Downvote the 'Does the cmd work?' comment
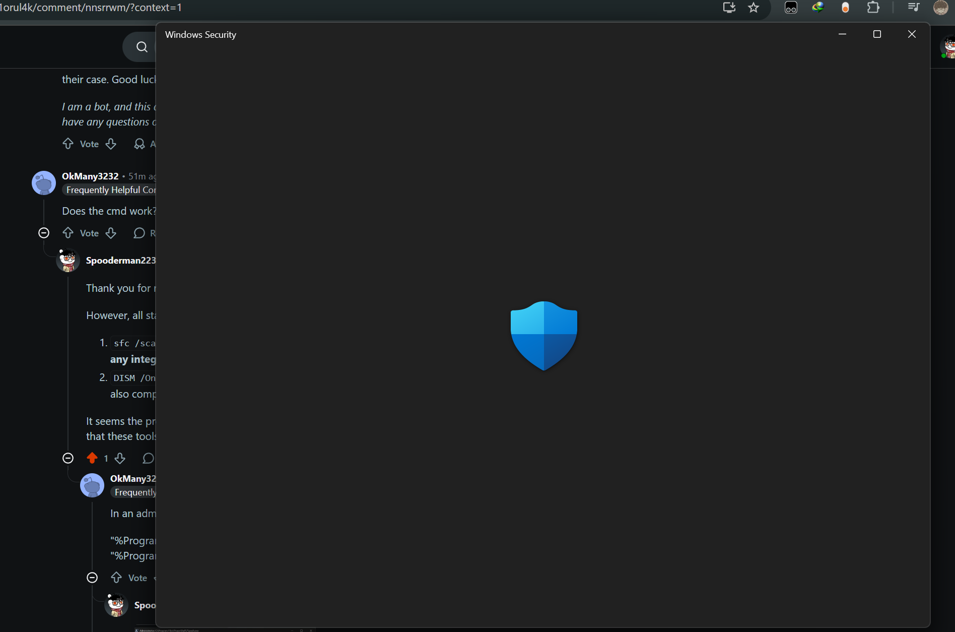Image resolution: width=955 pixels, height=632 pixels. point(111,233)
